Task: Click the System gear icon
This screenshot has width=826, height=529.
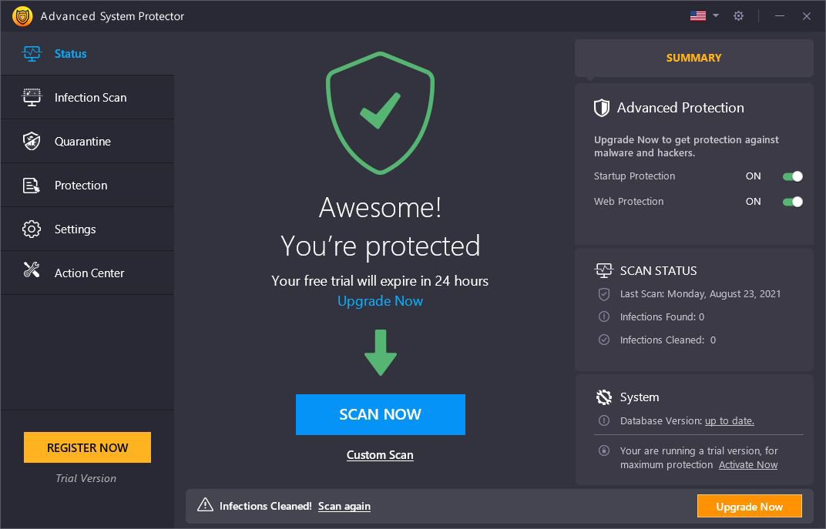Action: tap(604, 397)
